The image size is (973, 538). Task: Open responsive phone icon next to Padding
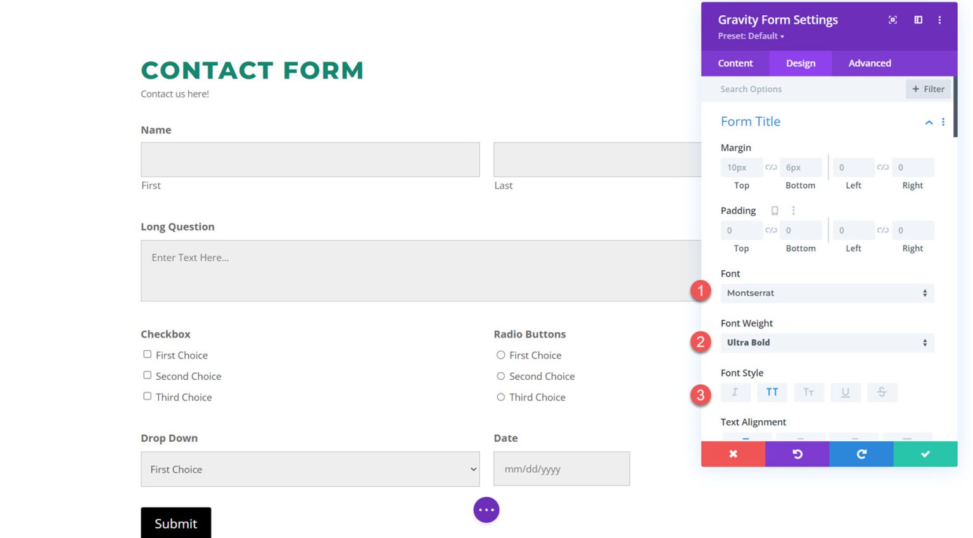(774, 210)
